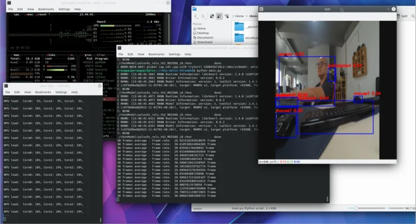Click terminal icon in NPU load Konsole title bar
Viewport: 416px width, 224px height.
click(6, 86)
